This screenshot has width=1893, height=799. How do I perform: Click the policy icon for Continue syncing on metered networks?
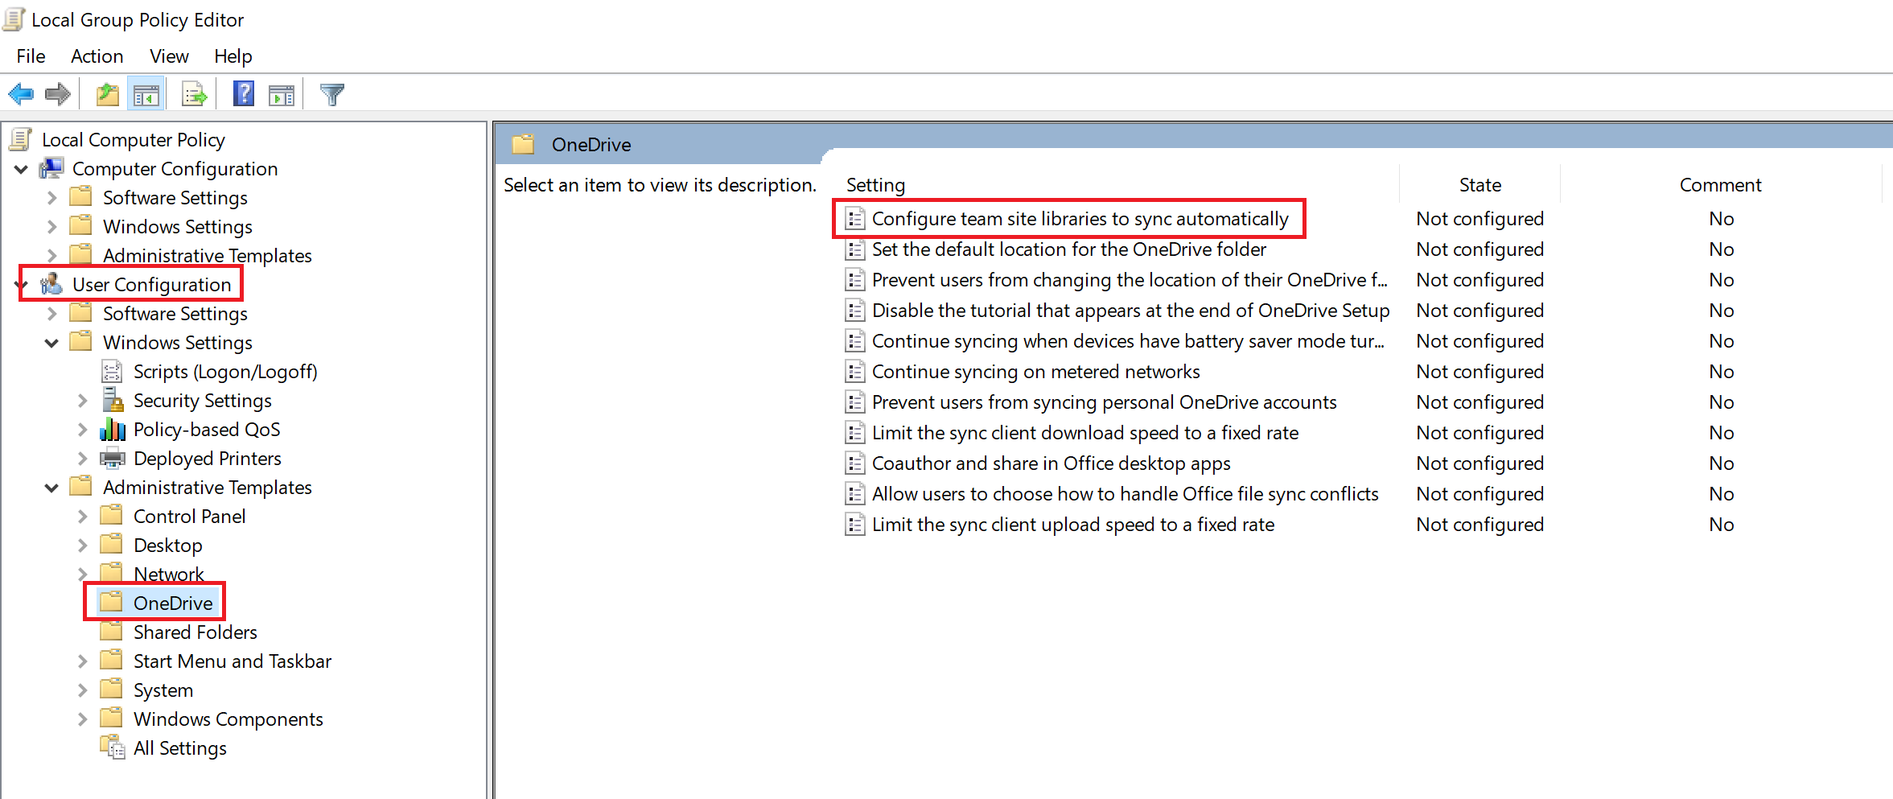tap(854, 372)
